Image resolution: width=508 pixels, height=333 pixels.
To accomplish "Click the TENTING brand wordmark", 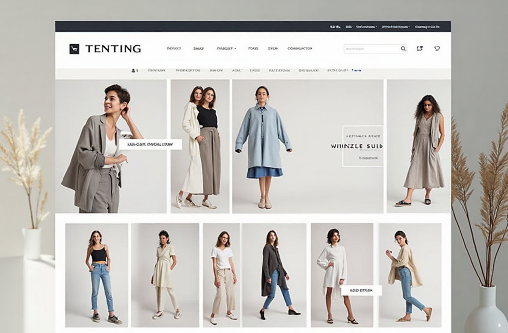I will click(x=113, y=49).
